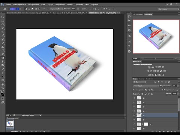The height and width of the screenshot is (135, 180).
Task: Toggle the Дизеринг checkbox
Action: coord(94,9)
